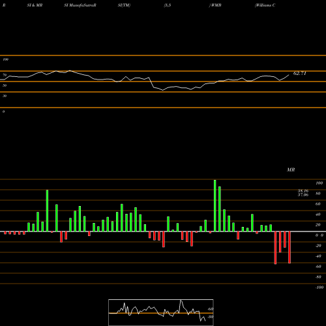Click the tallest green MR bar
This screenshot has width=326, height=326.
[x=215, y=205]
